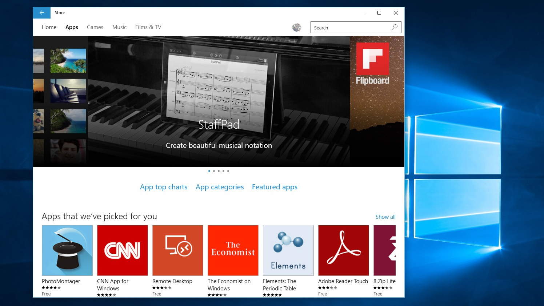Open the CNN App for Windows tile
The height and width of the screenshot is (306, 544).
[122, 250]
